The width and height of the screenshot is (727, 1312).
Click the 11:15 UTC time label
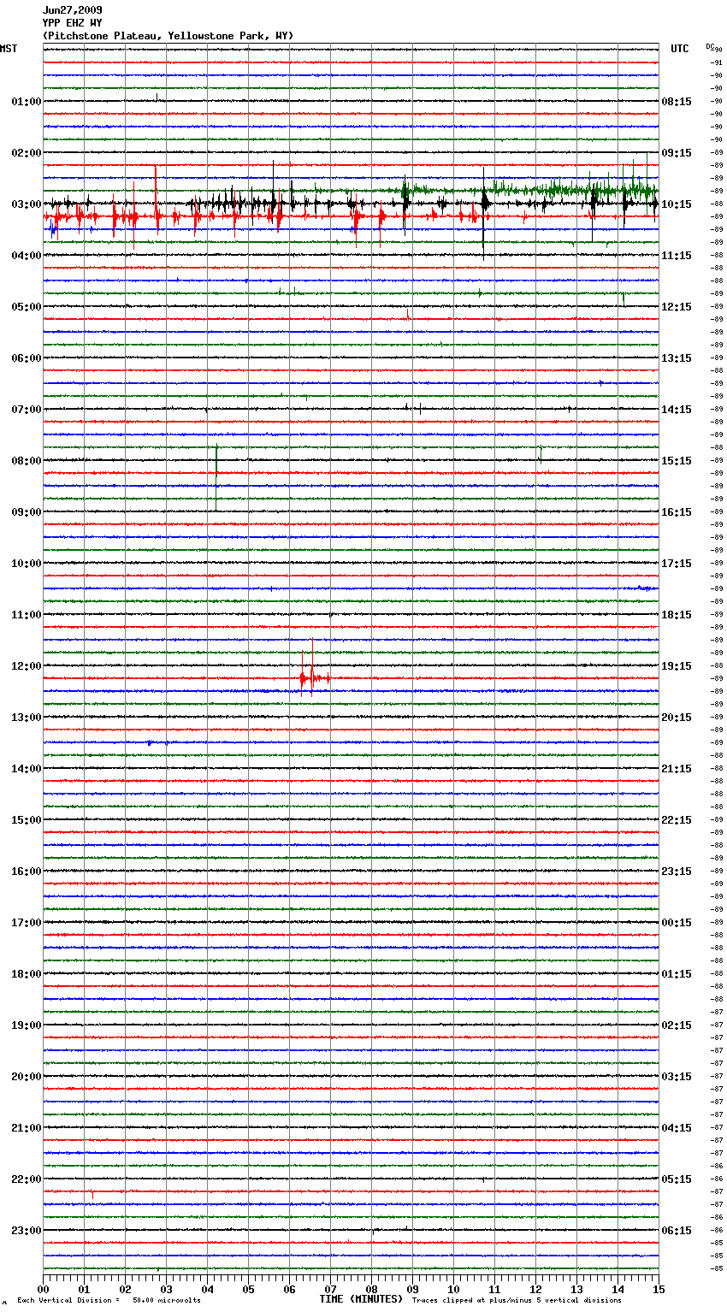677,256
